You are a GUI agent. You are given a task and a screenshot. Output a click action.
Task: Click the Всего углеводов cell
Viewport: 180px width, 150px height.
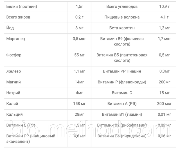click(122, 7)
